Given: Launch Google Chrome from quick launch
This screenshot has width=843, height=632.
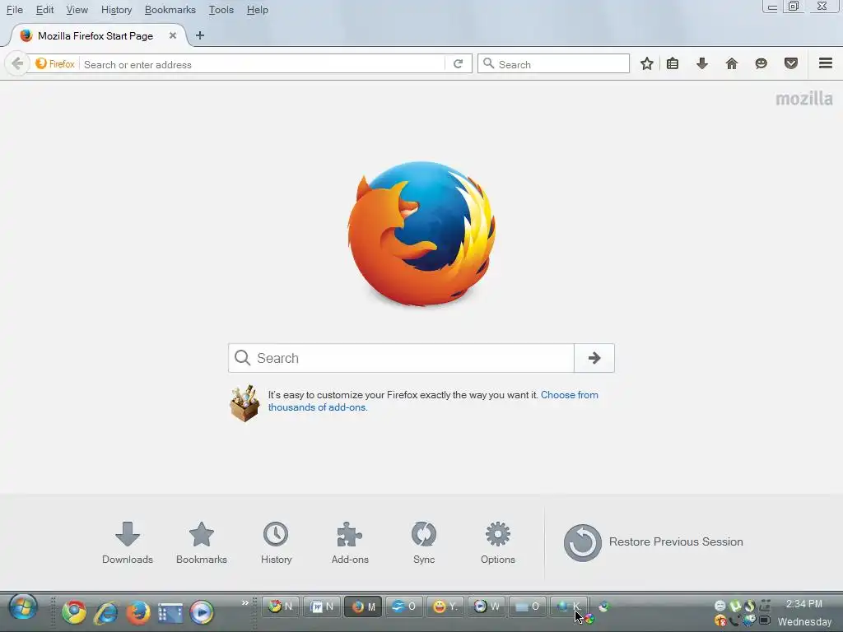Looking at the screenshot, I should point(73,611).
